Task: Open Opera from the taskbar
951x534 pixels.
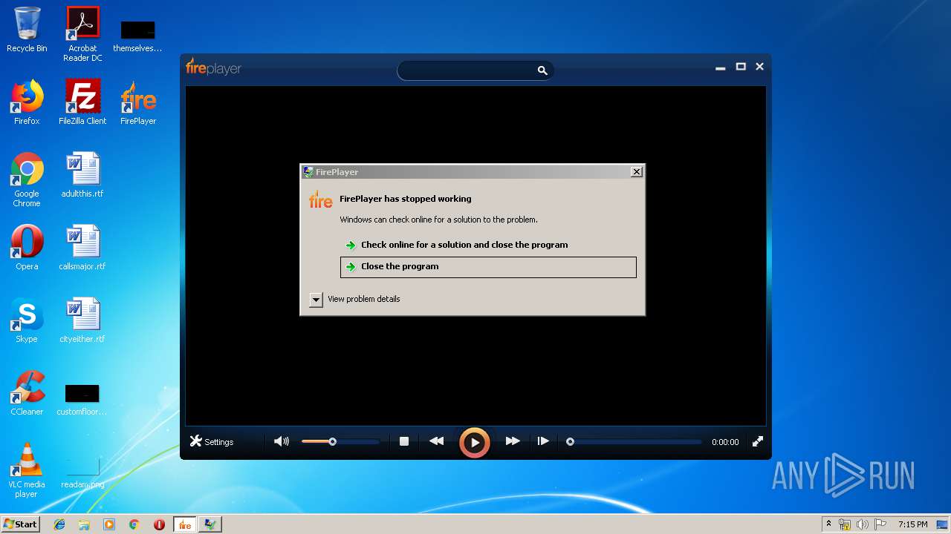Action: tap(159, 524)
